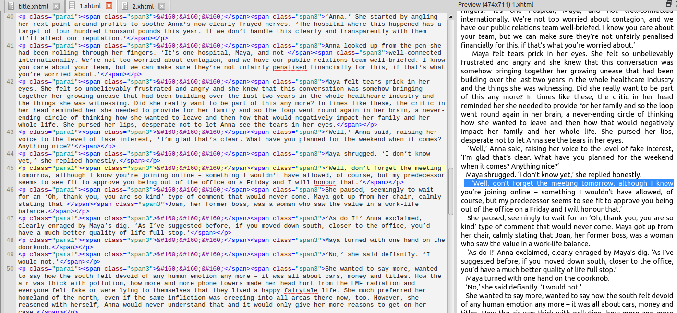Click 'Maya felt tears prick' in Preview
The width and height of the screenshot is (677, 313).
[508, 53]
